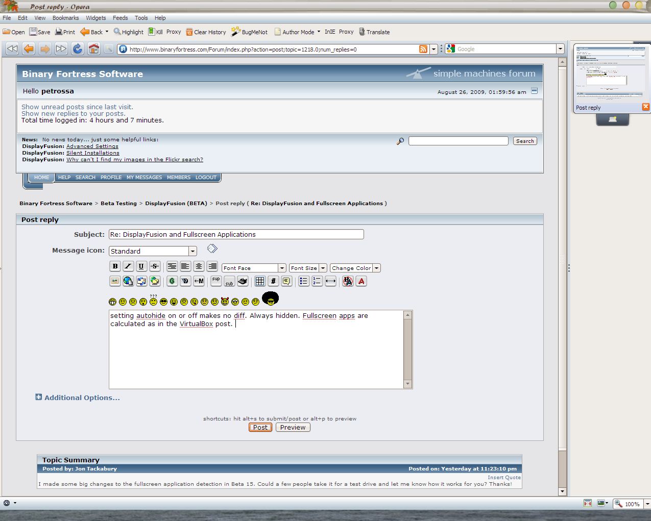Image resolution: width=651 pixels, height=521 pixels.
Task: Insert the red devil smiley
Action: click(225, 302)
